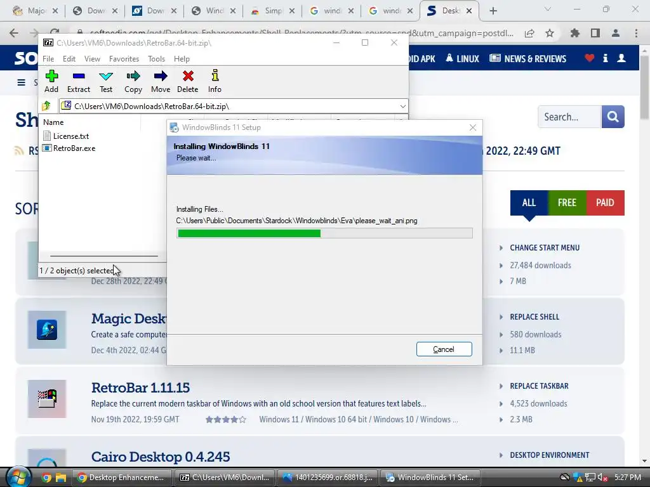
Task: Click the share page icon in Chrome
Action: coord(529,33)
